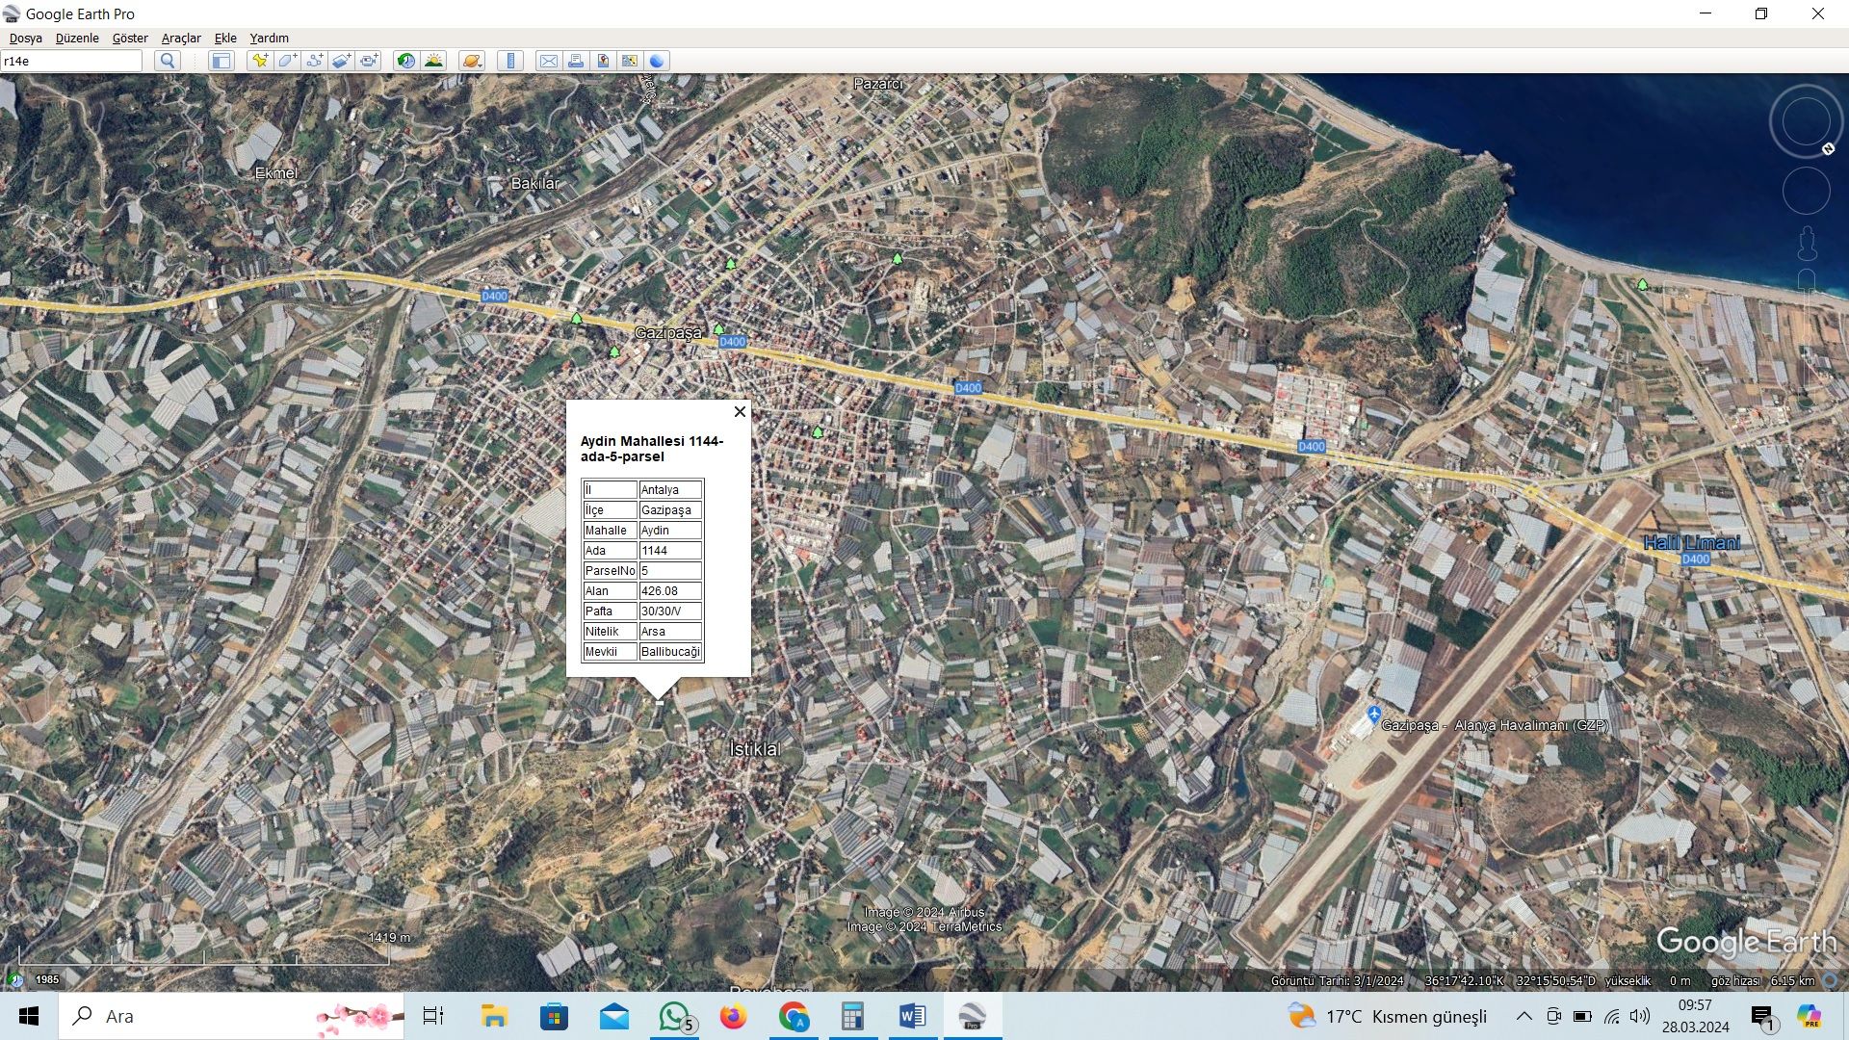1849x1040 pixels.
Task: Open the Araçlar menu
Action: (181, 39)
